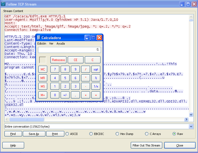Screen dimensions: 198x153
Task: Click the MR memory recall button
Action: click(43, 78)
